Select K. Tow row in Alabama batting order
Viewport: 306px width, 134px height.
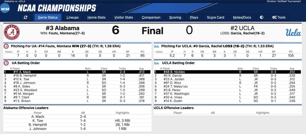78,79
